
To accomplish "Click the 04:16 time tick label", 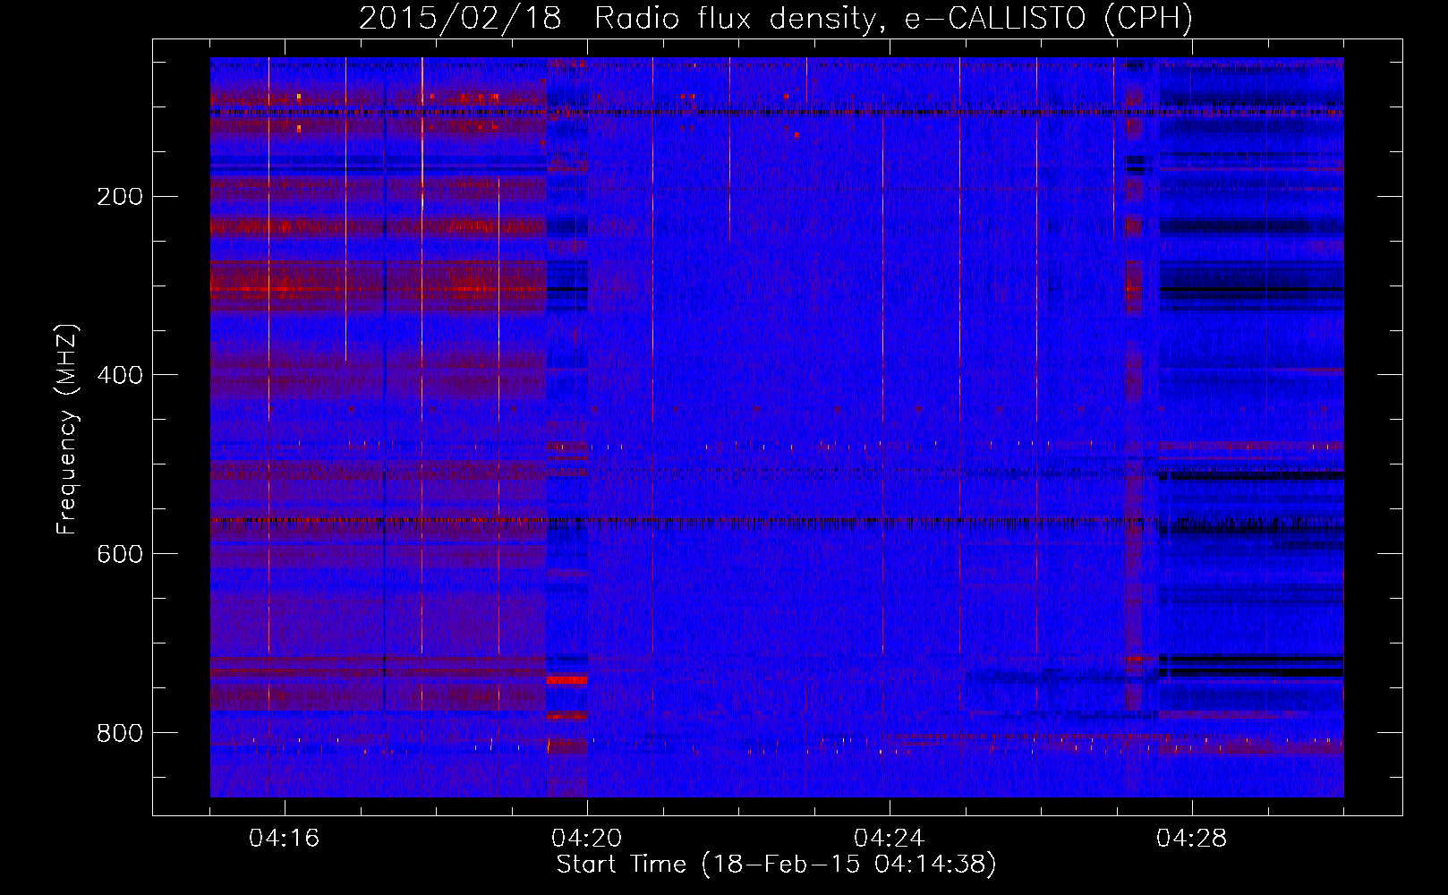I will point(285,839).
